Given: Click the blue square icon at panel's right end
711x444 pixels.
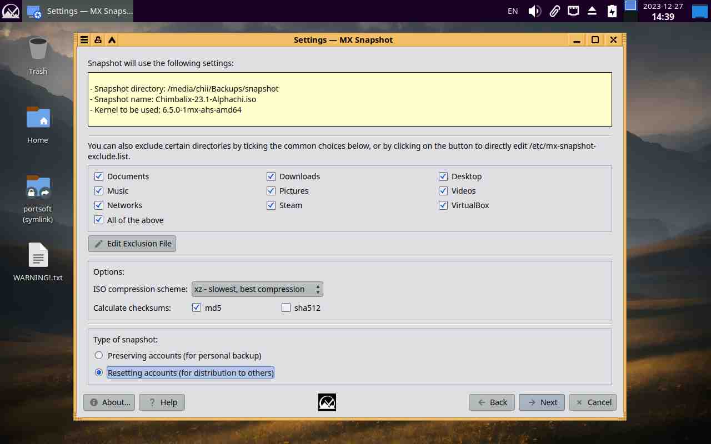Looking at the screenshot, I should 699,11.
